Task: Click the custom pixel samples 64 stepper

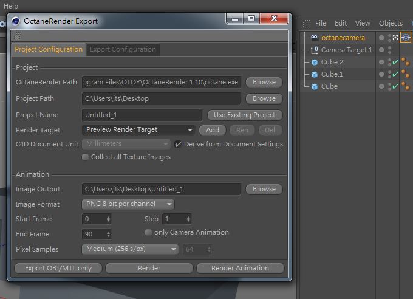Action: 209,249
